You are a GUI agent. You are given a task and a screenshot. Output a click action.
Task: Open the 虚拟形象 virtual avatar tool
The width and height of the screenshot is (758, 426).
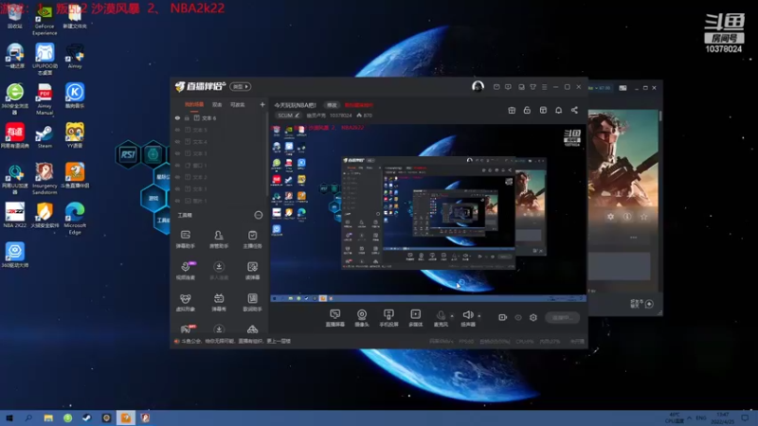tap(185, 302)
